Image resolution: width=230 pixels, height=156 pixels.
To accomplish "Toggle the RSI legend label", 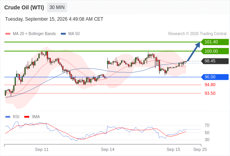I will [x=16, y=117].
